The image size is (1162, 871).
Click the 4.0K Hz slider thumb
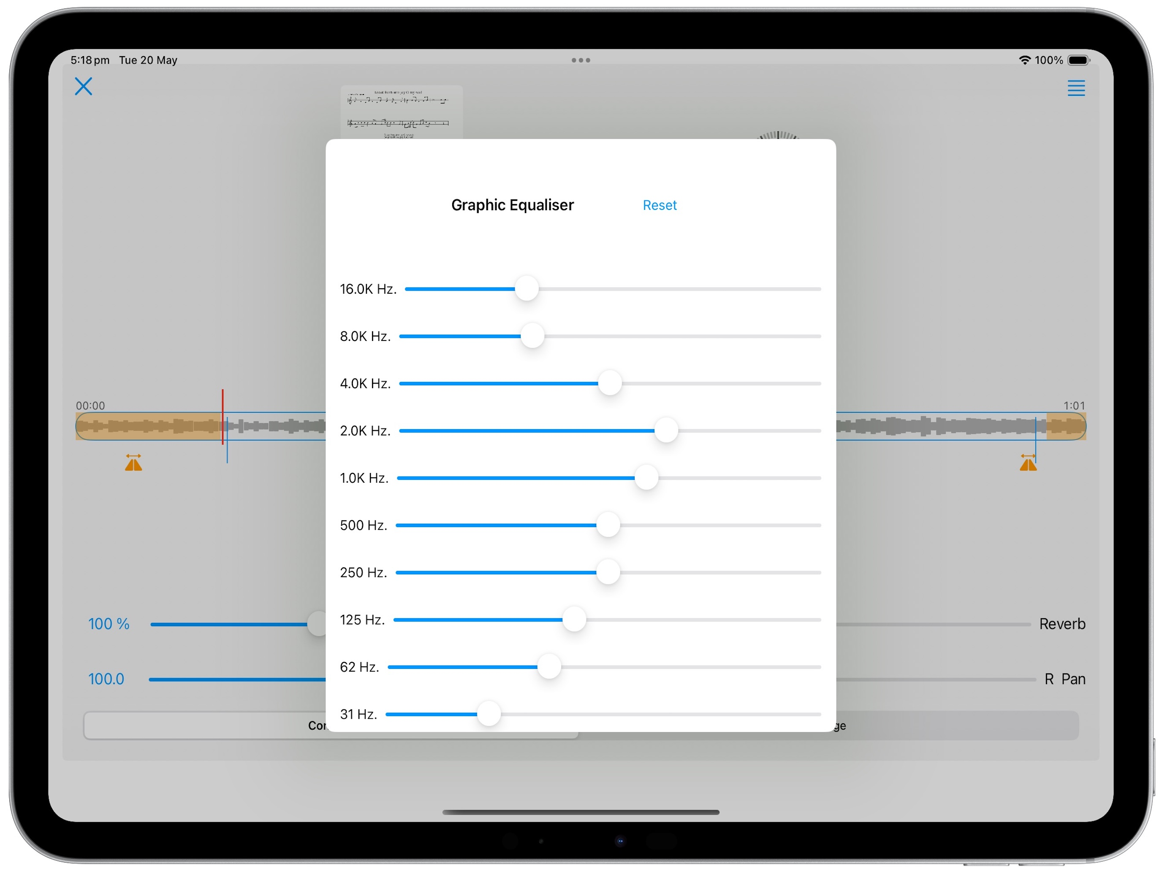click(610, 383)
